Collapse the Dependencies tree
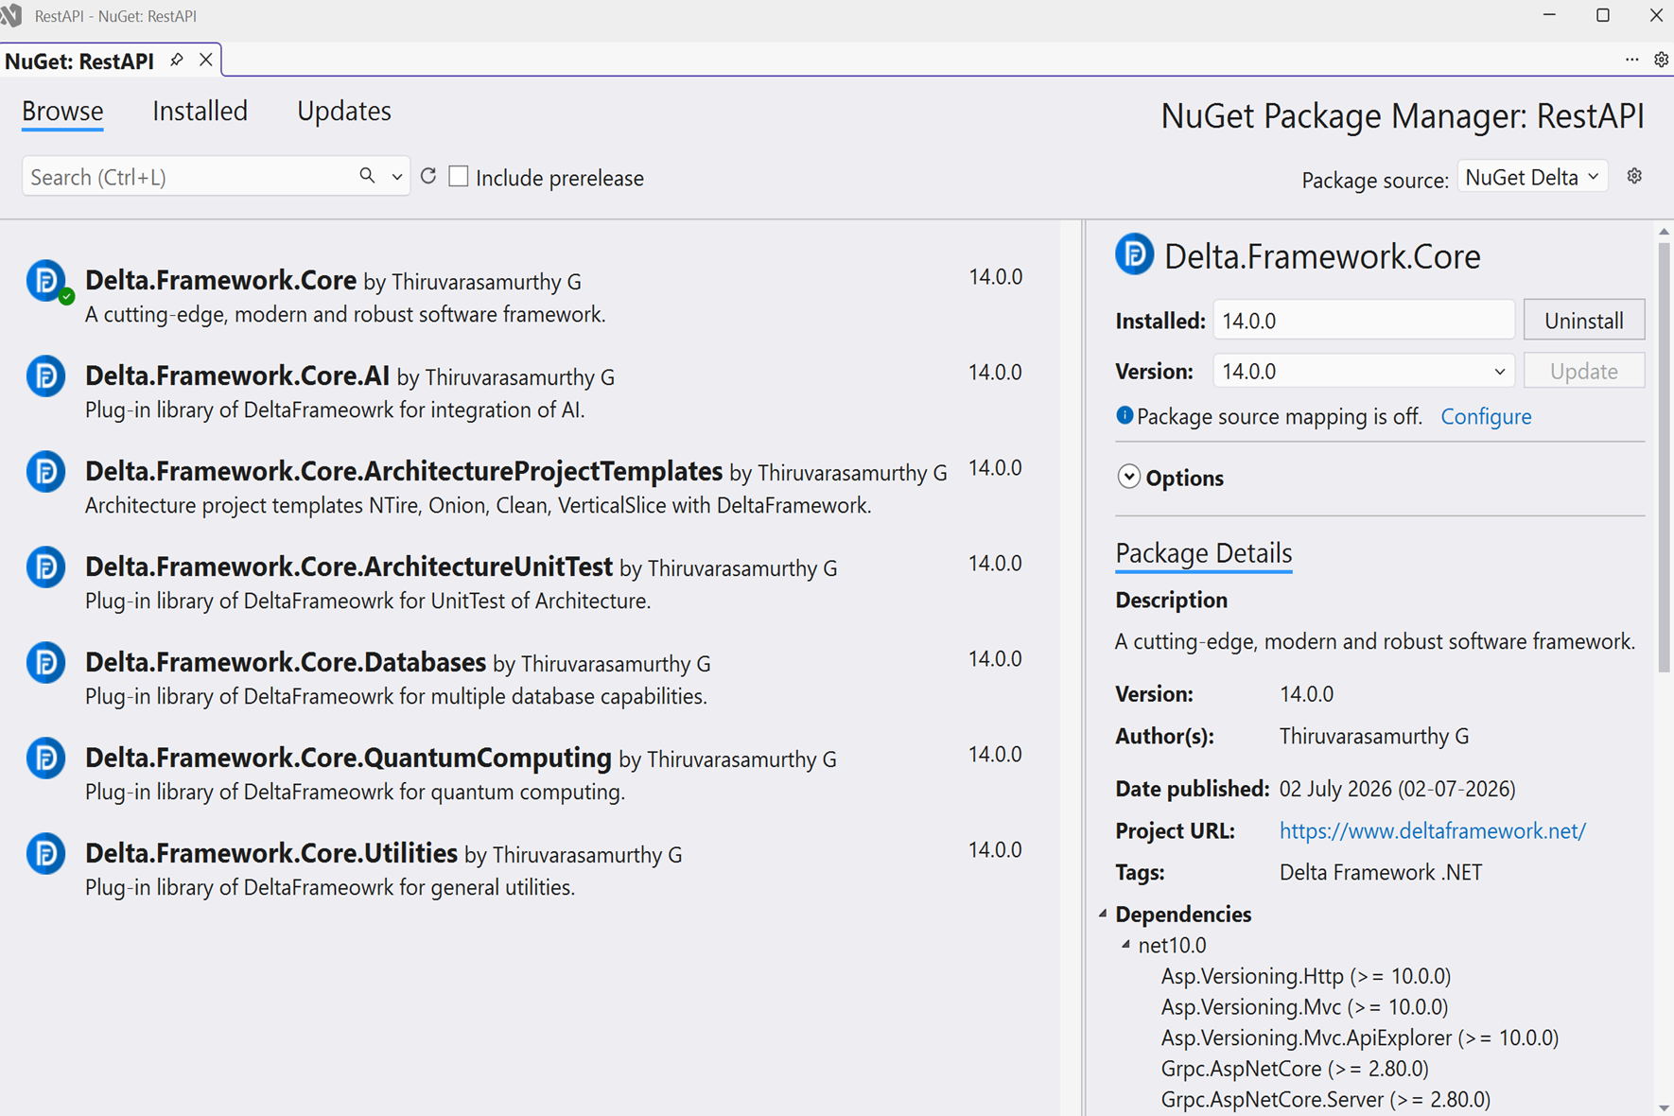This screenshot has height=1116, width=1674. click(1103, 914)
